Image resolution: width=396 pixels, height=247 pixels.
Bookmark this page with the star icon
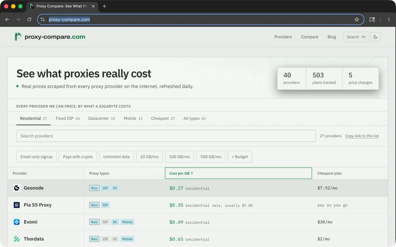[x=357, y=19]
